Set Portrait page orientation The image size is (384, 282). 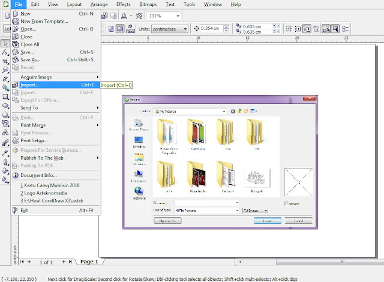(111, 29)
